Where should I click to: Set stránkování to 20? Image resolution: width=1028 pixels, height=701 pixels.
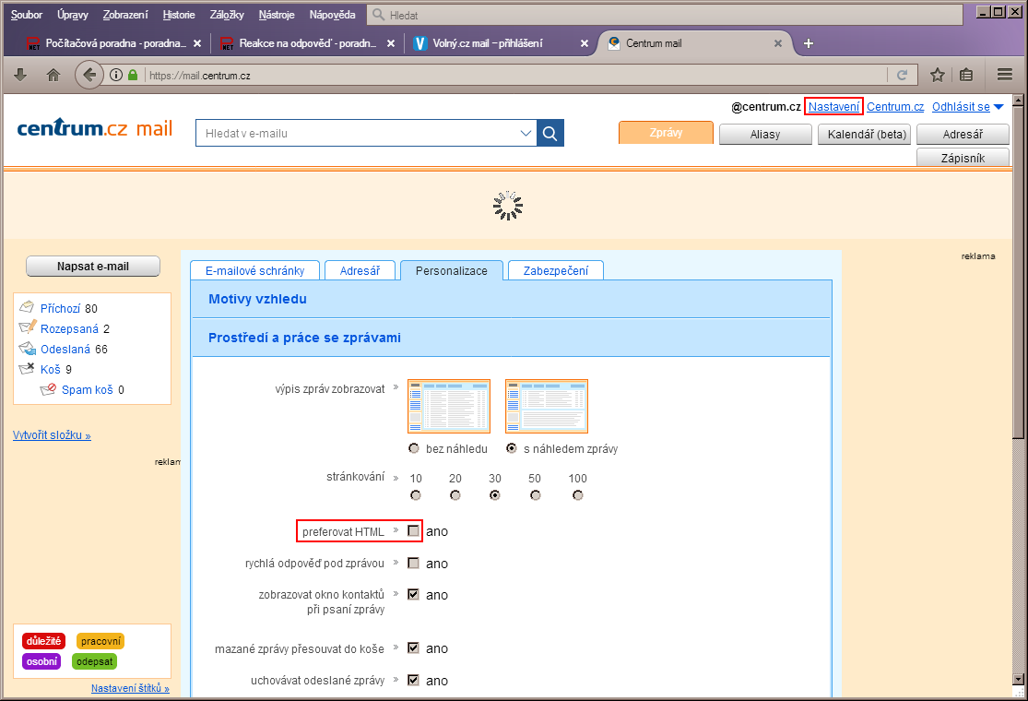[455, 495]
